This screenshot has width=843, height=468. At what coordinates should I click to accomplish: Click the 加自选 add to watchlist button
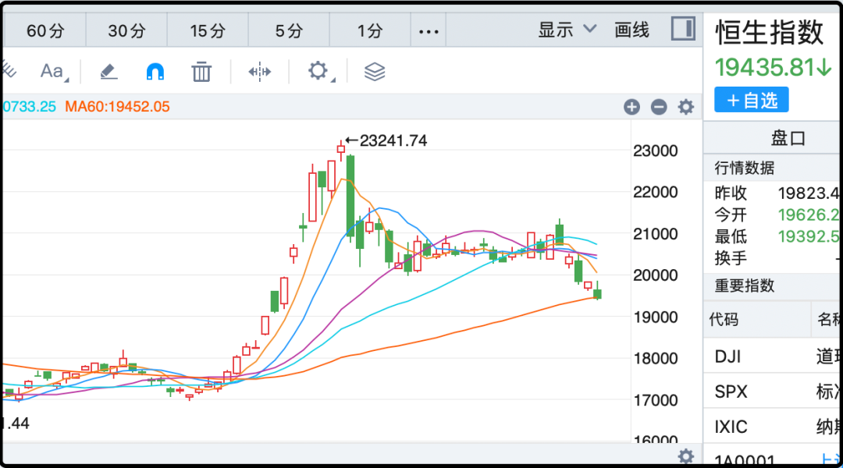[x=751, y=100]
